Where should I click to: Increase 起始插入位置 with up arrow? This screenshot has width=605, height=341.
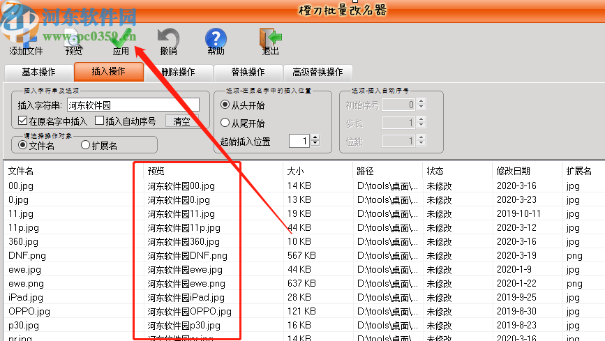pyautogui.click(x=315, y=137)
